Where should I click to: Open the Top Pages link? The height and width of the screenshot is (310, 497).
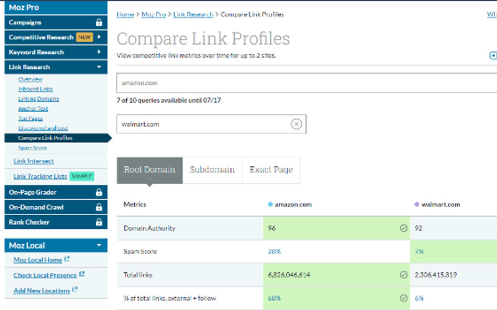point(30,118)
